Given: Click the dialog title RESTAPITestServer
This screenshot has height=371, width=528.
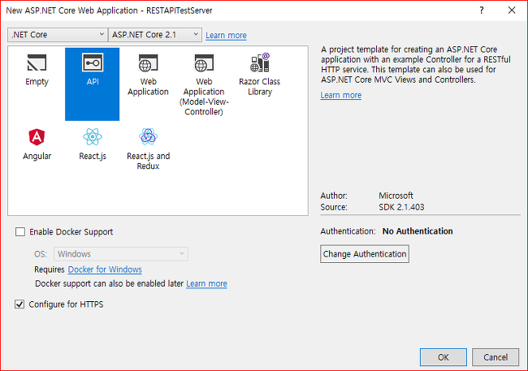Looking at the screenshot, I should (x=180, y=11).
